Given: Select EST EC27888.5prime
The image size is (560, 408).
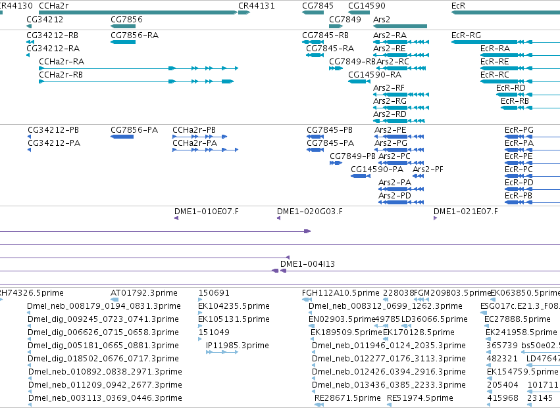Looking at the screenshot, I should pyautogui.click(x=486, y=326).
